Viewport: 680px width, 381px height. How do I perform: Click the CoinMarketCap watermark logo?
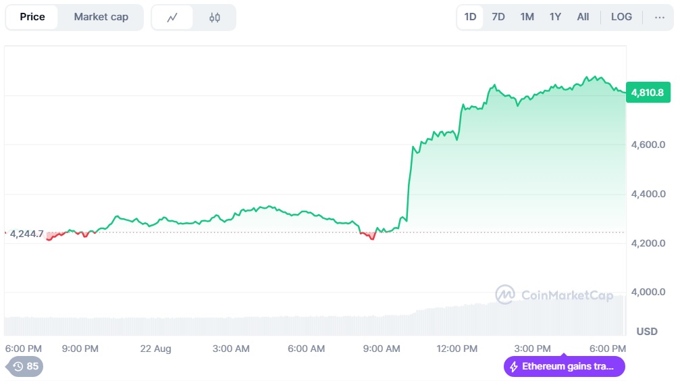coord(505,295)
